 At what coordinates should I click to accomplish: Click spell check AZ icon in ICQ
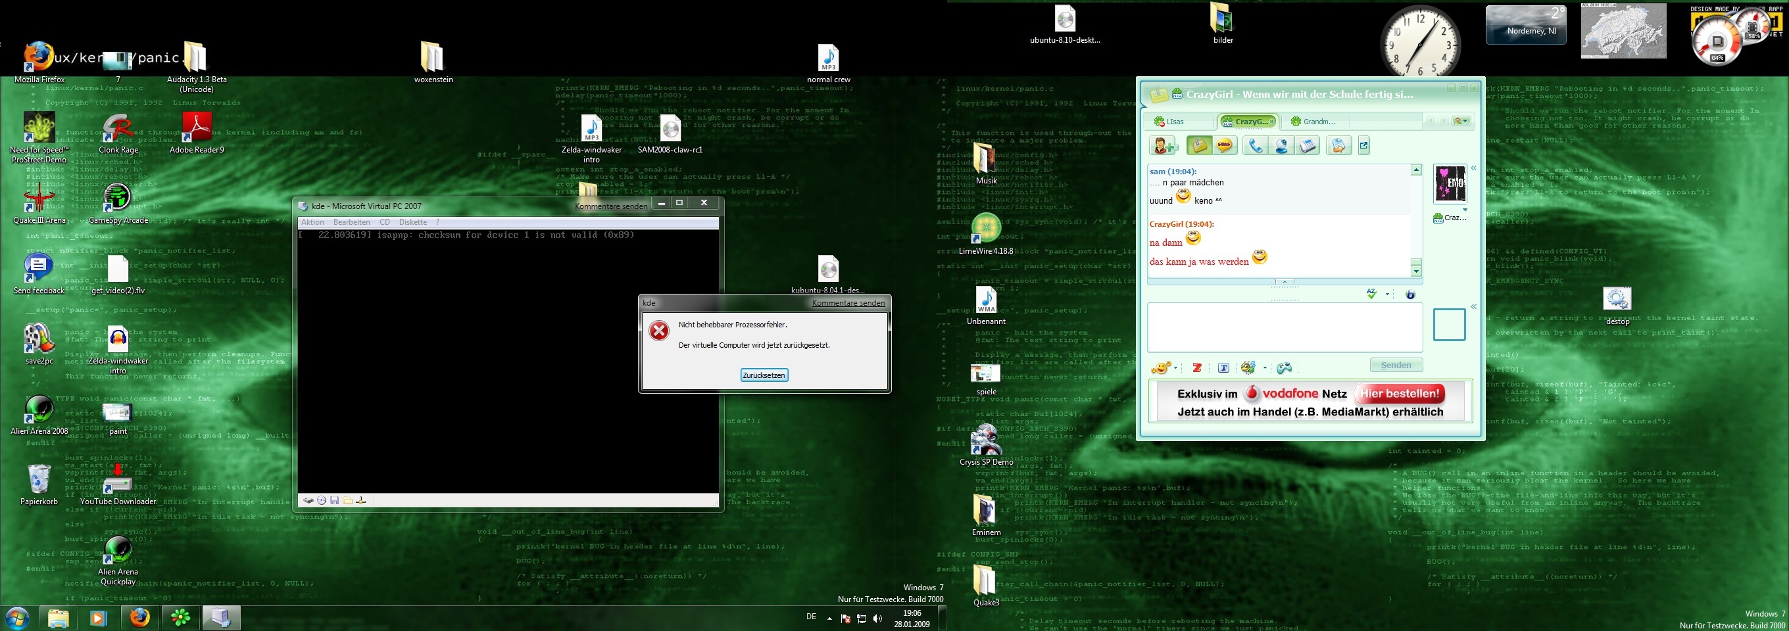click(x=1371, y=294)
